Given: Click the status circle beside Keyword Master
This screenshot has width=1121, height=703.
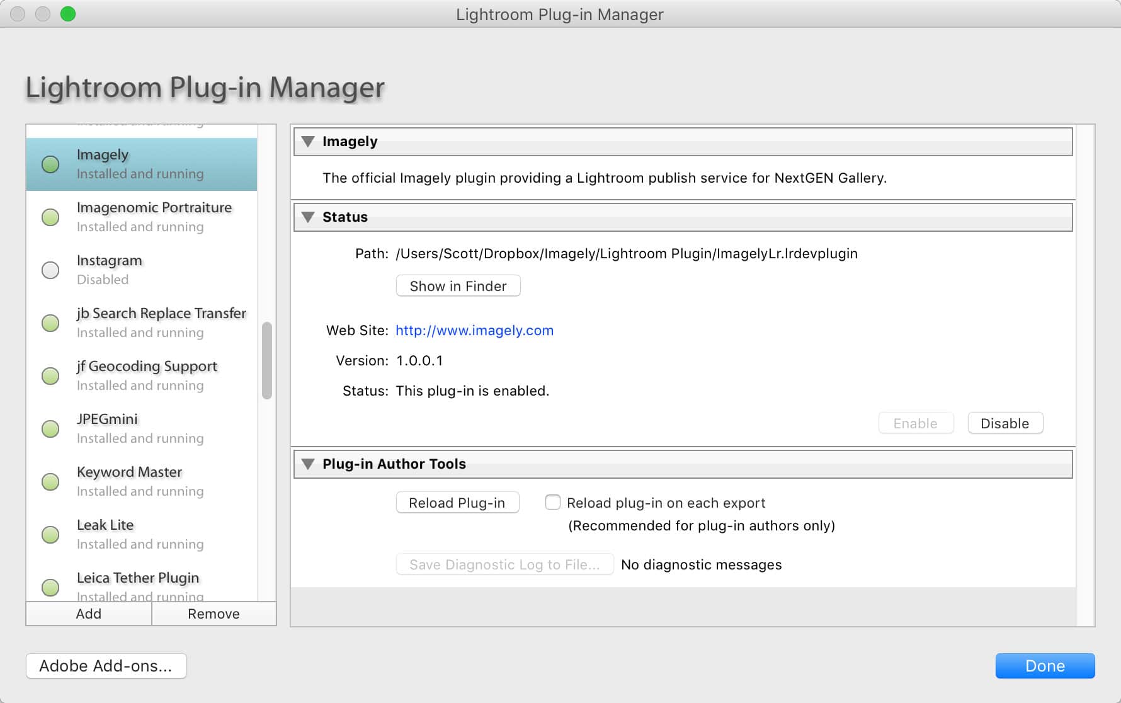Looking at the screenshot, I should 50,482.
